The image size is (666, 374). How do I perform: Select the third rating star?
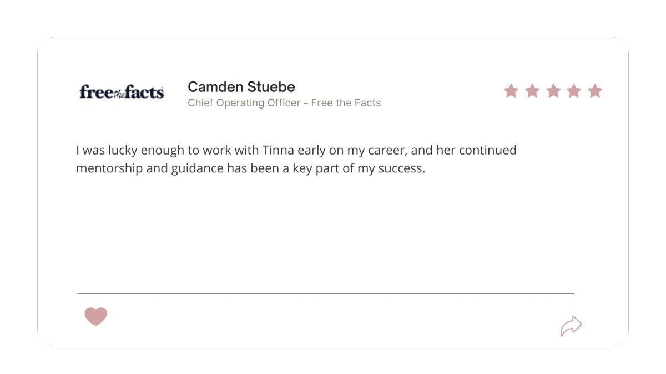click(553, 91)
